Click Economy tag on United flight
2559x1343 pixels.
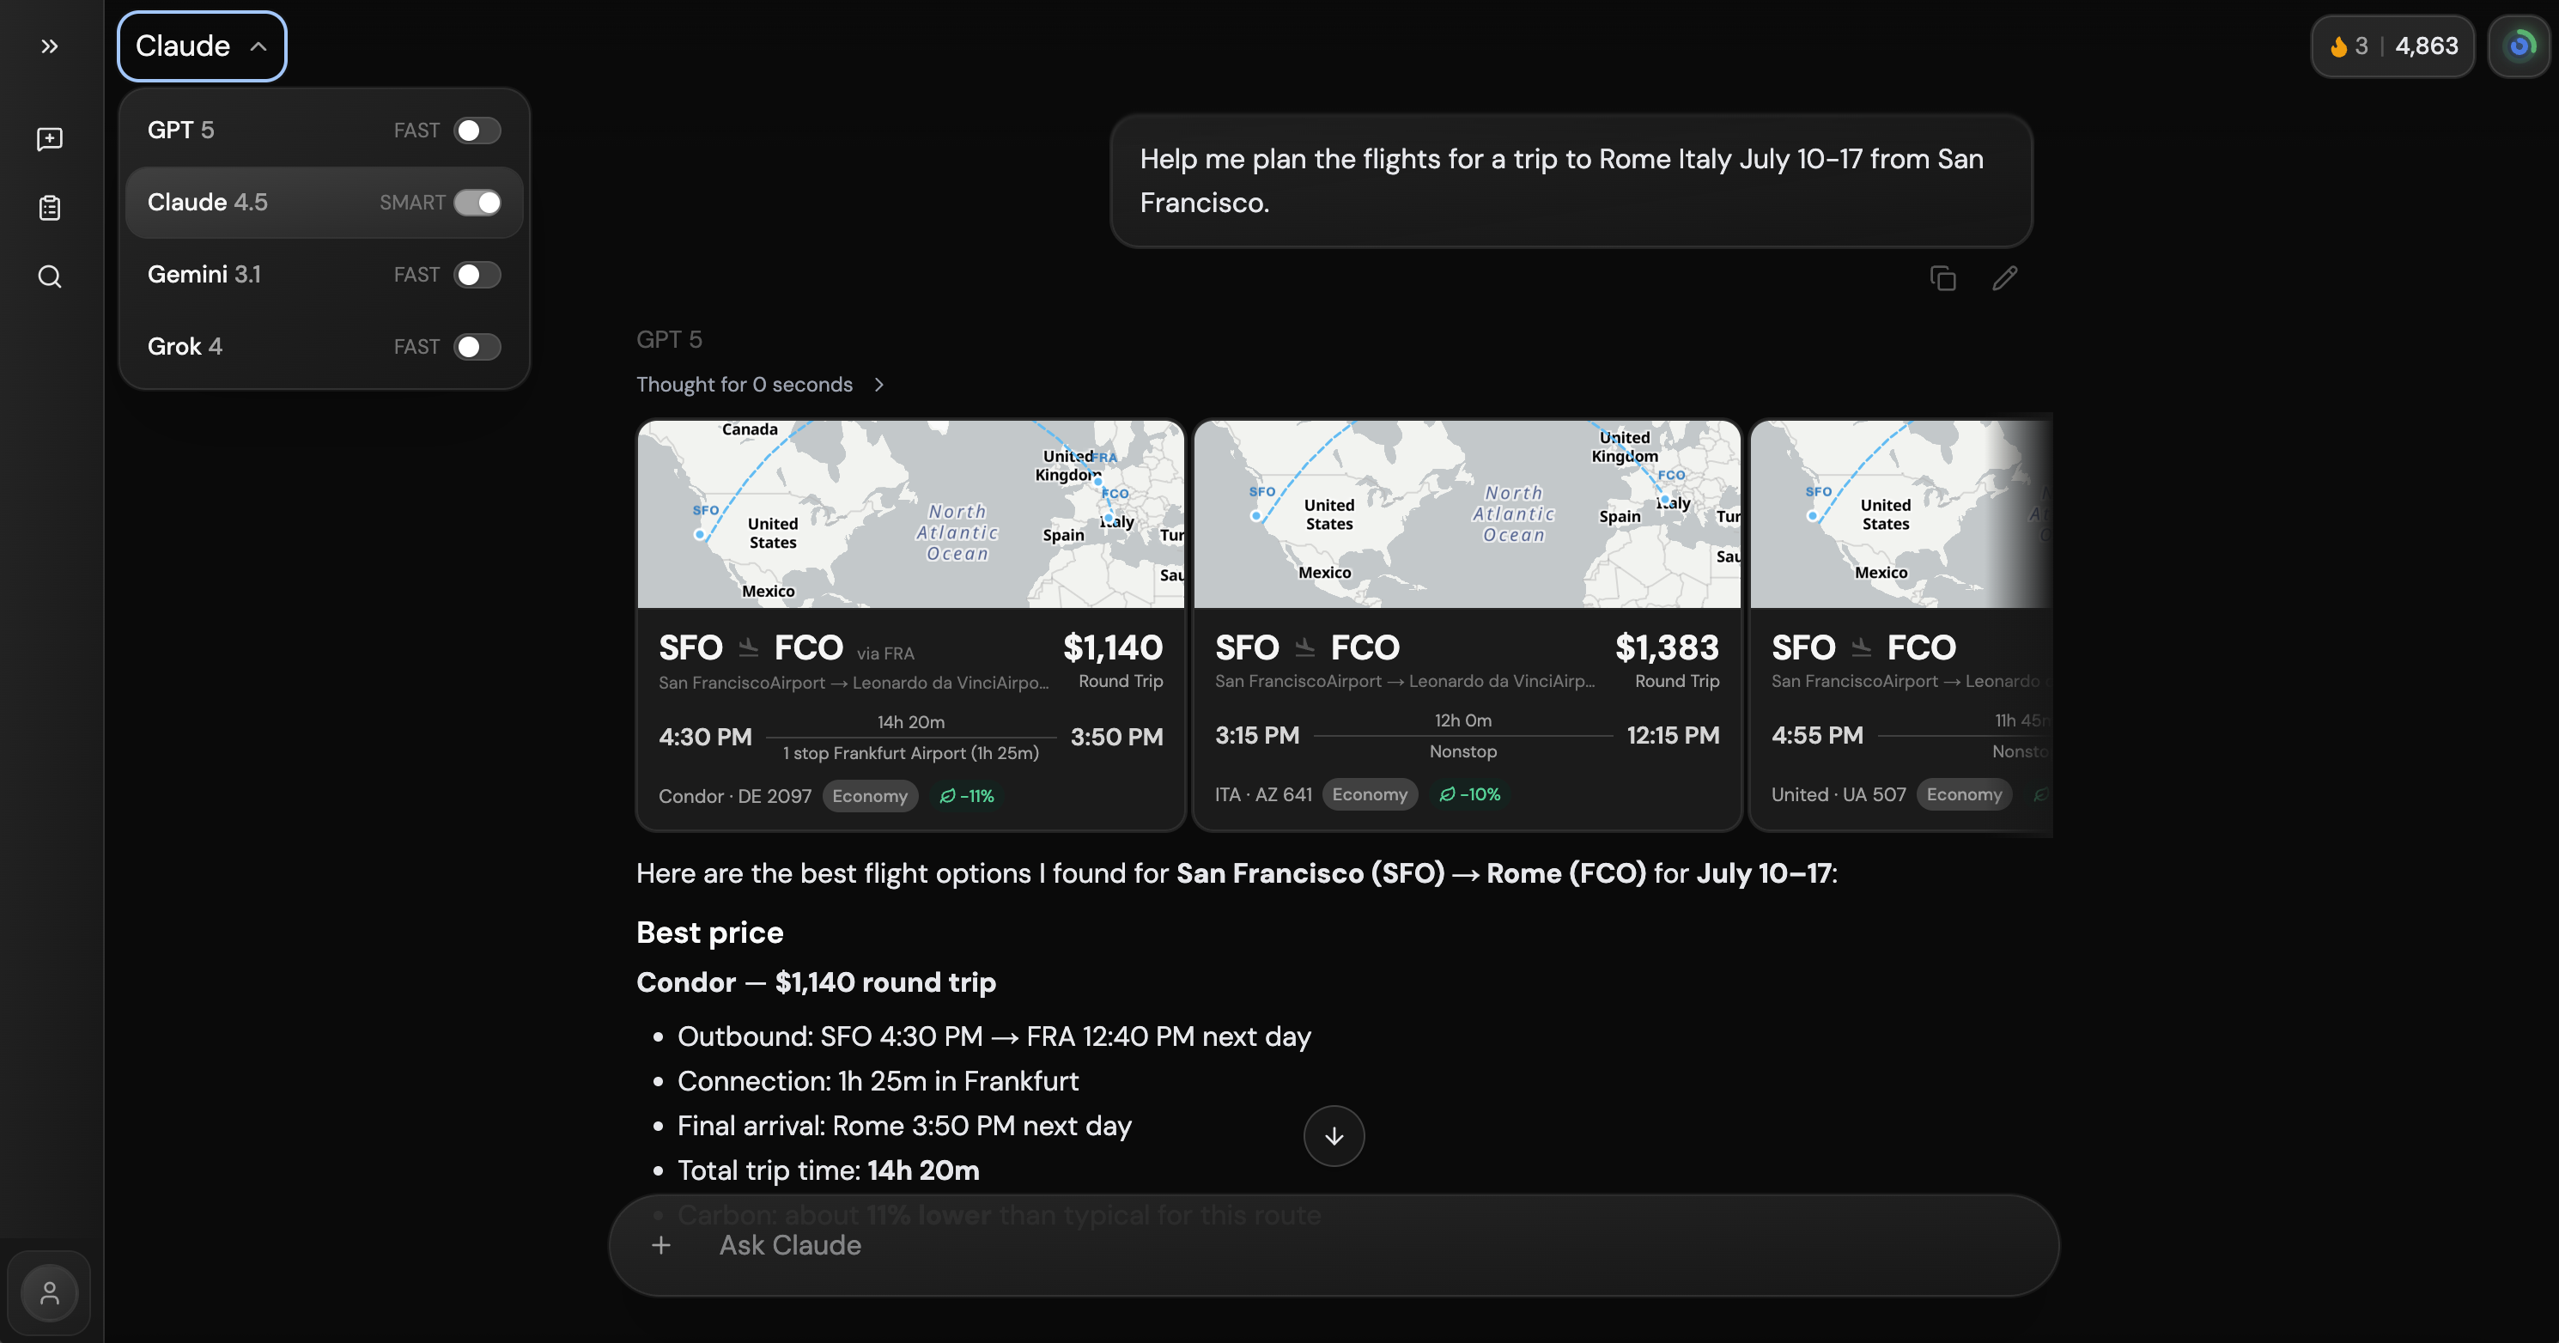pyautogui.click(x=1964, y=793)
